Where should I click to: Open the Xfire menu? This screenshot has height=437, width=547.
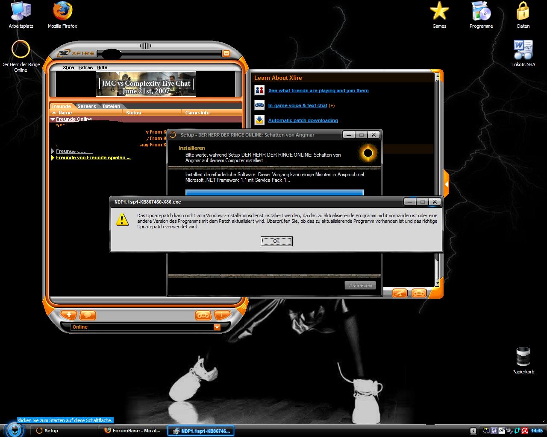[x=68, y=67]
